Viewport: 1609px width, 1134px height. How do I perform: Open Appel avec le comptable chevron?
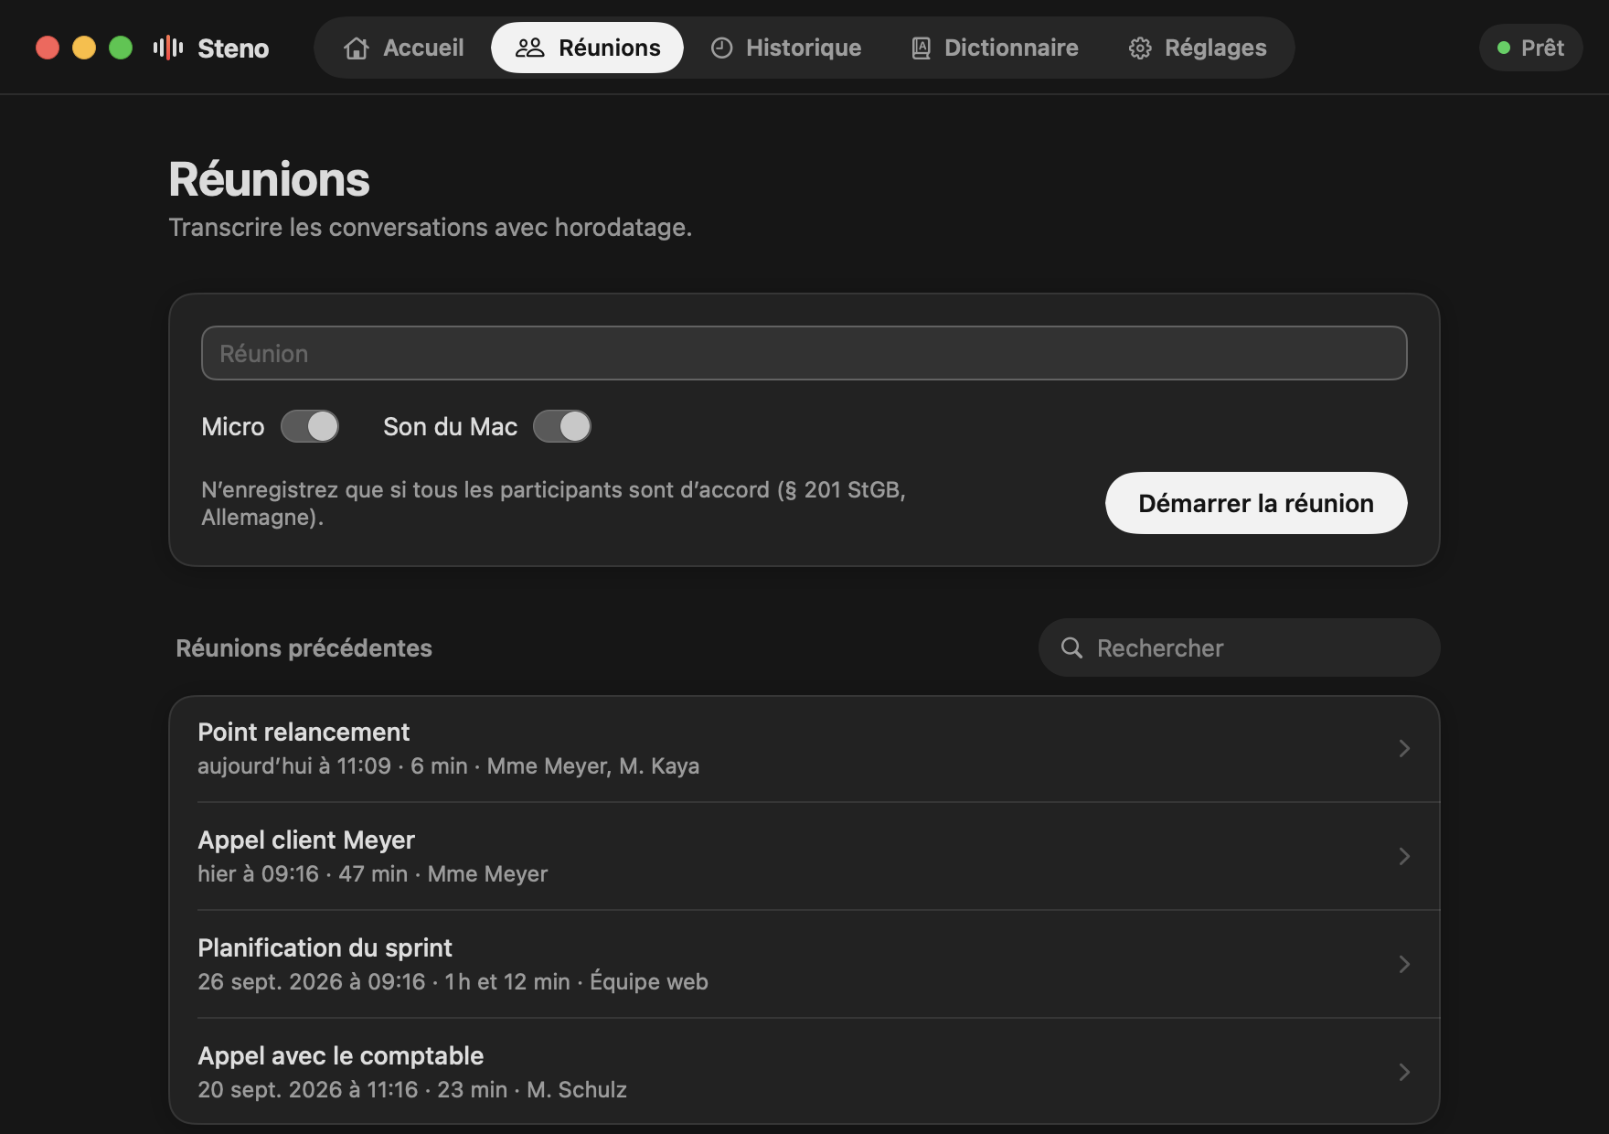point(1404,1072)
